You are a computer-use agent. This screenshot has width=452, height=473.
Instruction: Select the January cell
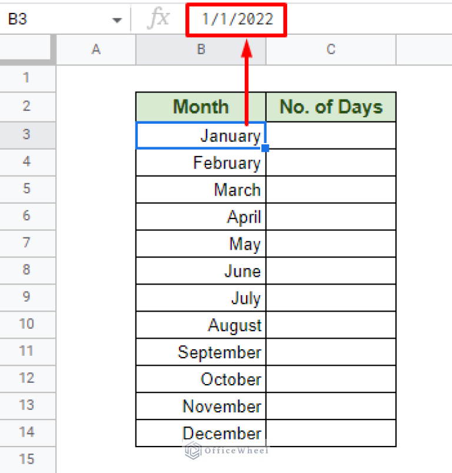coord(201,135)
